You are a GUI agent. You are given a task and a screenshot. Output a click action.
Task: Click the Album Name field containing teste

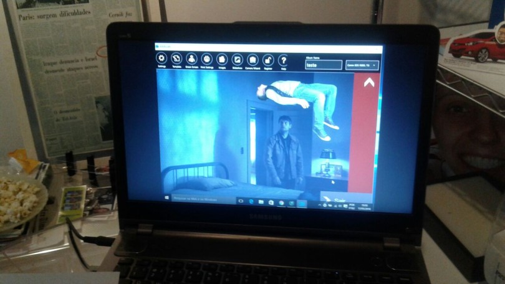(324, 65)
